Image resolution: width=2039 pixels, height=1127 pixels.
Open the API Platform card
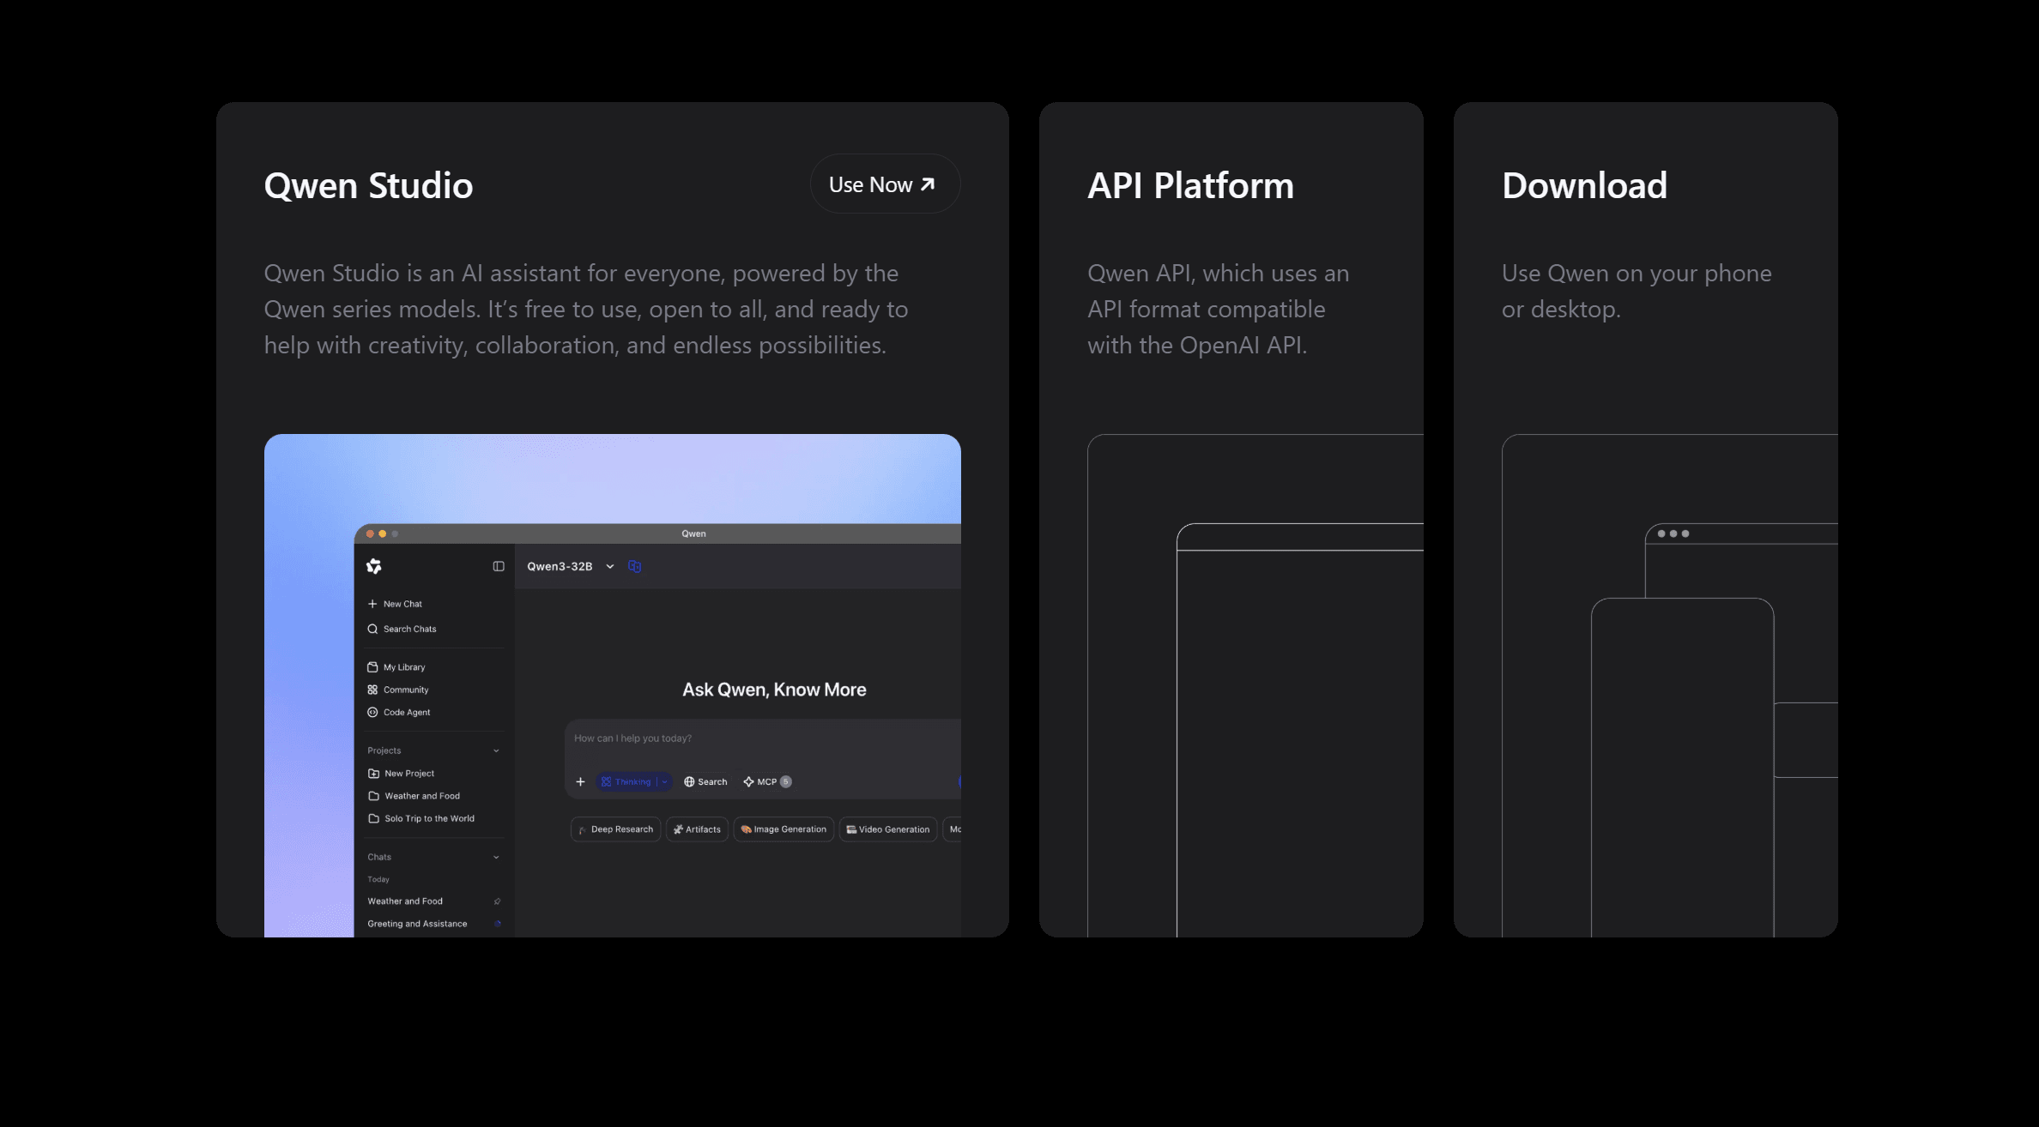pyautogui.click(x=1231, y=520)
